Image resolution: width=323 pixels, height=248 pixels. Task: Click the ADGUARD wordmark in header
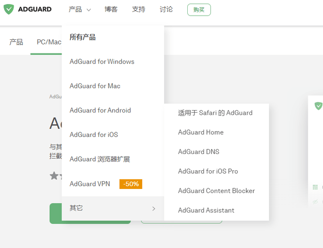click(35, 9)
